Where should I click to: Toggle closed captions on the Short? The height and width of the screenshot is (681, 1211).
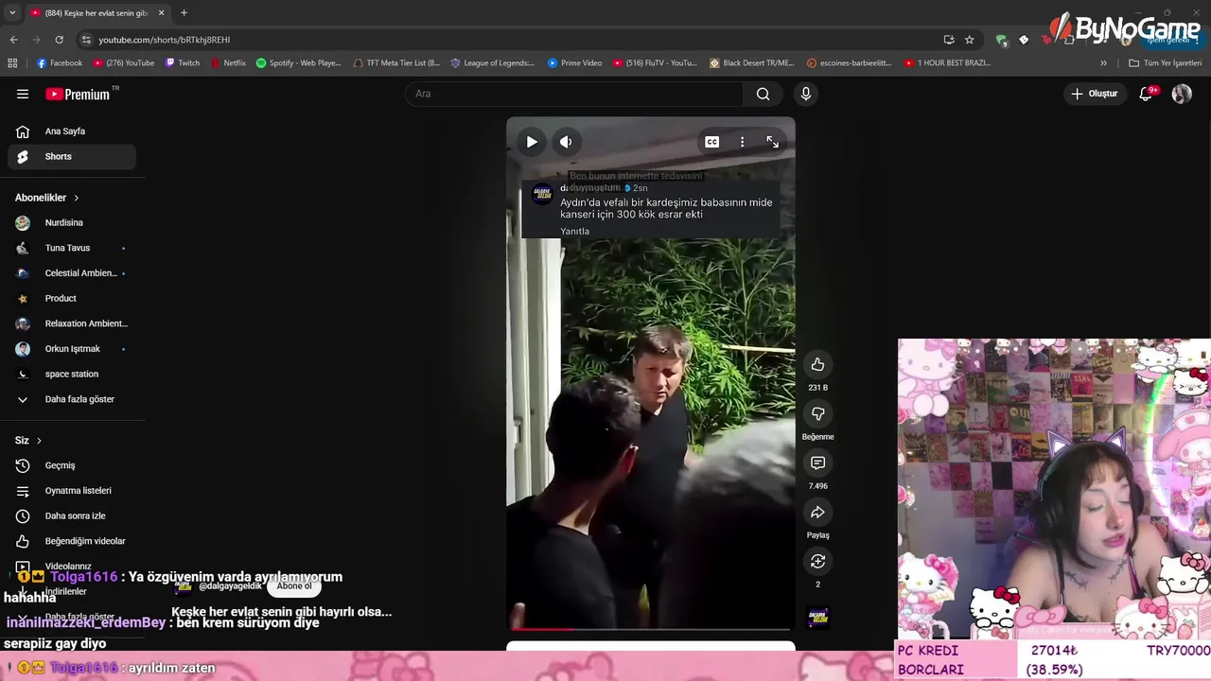[711, 142]
